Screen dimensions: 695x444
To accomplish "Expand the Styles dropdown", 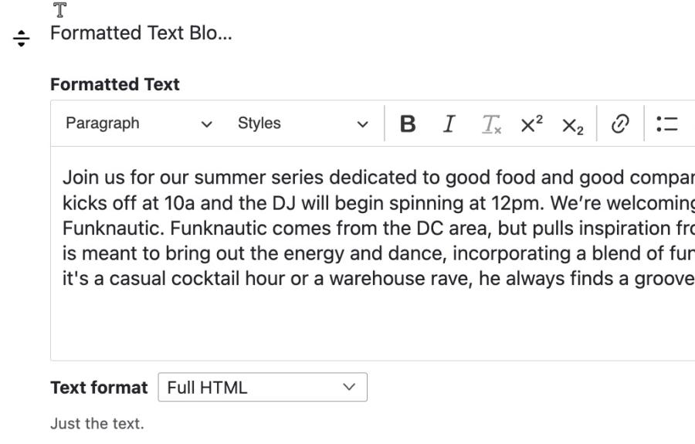I will [x=303, y=124].
